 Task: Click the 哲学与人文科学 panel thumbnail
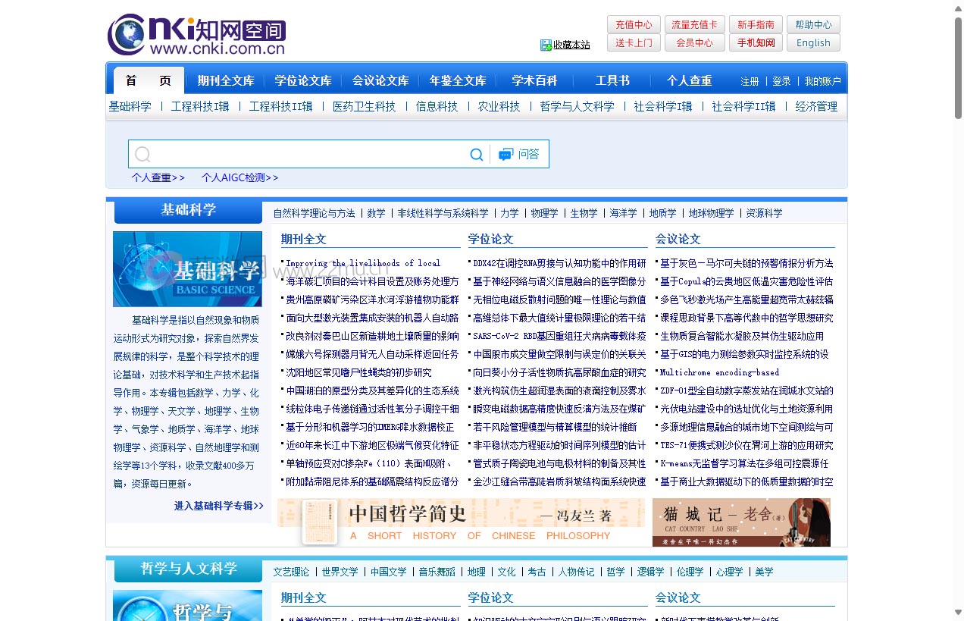[187, 605]
